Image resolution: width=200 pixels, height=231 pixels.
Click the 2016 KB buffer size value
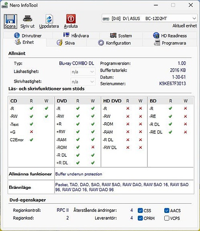pos(178,70)
